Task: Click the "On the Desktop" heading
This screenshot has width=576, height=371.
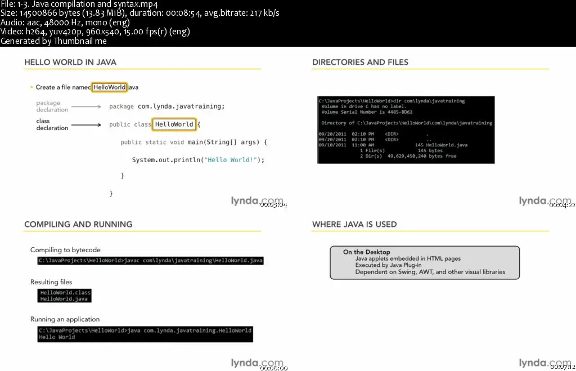Action: point(367,252)
